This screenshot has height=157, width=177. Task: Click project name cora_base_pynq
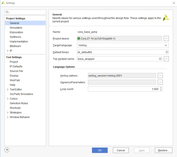pyautogui.click(x=87, y=32)
